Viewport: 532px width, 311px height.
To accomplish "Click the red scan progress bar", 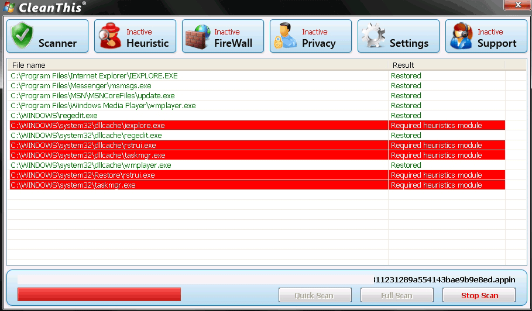I will coord(99,295).
